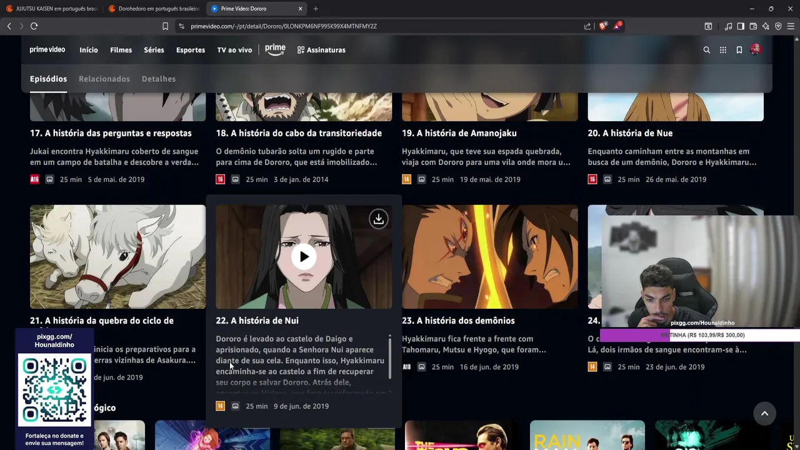Open the Esportes menu item
800x450 pixels.
[x=191, y=50]
